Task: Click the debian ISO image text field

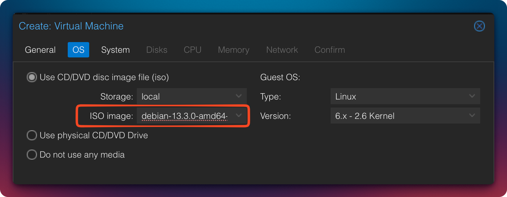Action: point(184,116)
